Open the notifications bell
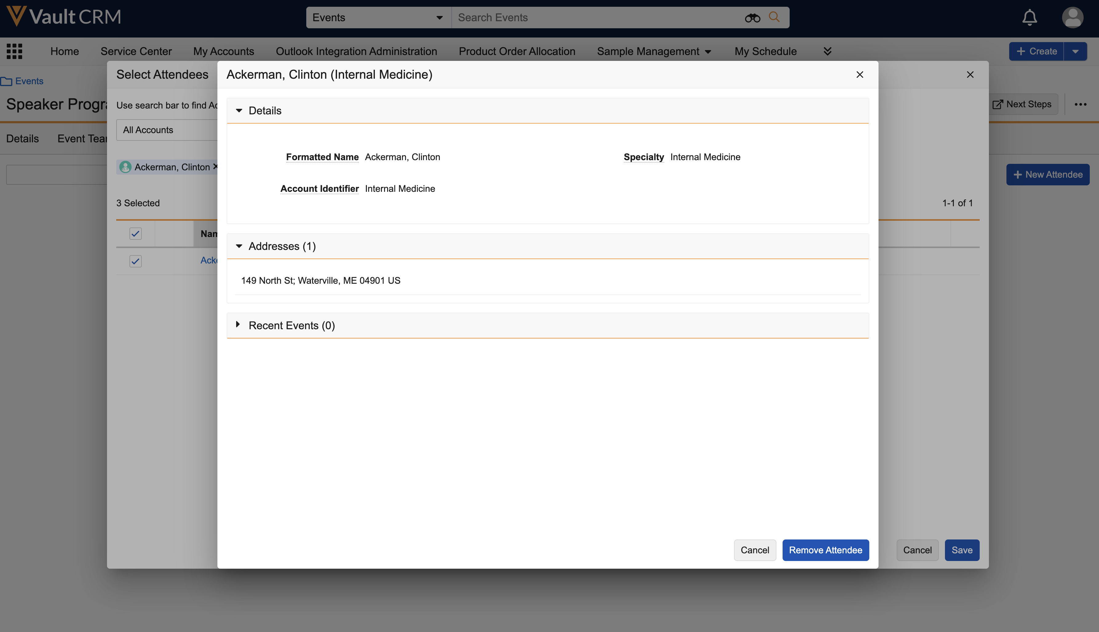 [x=1029, y=18]
